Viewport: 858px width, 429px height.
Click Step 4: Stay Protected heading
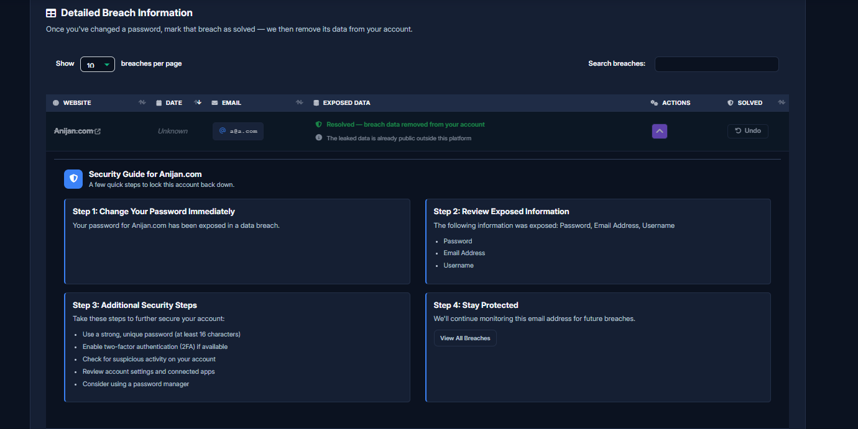[476, 305]
